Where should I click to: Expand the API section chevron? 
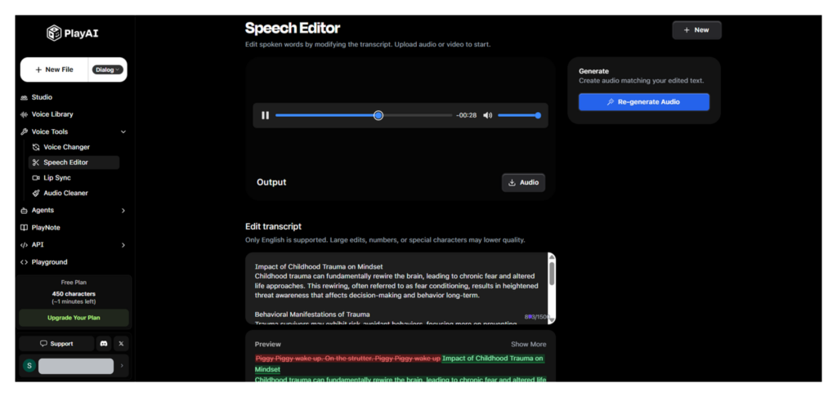coord(123,245)
